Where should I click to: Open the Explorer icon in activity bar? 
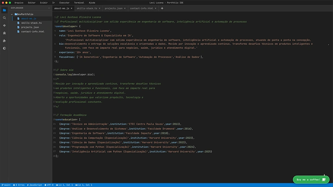tap(4, 10)
